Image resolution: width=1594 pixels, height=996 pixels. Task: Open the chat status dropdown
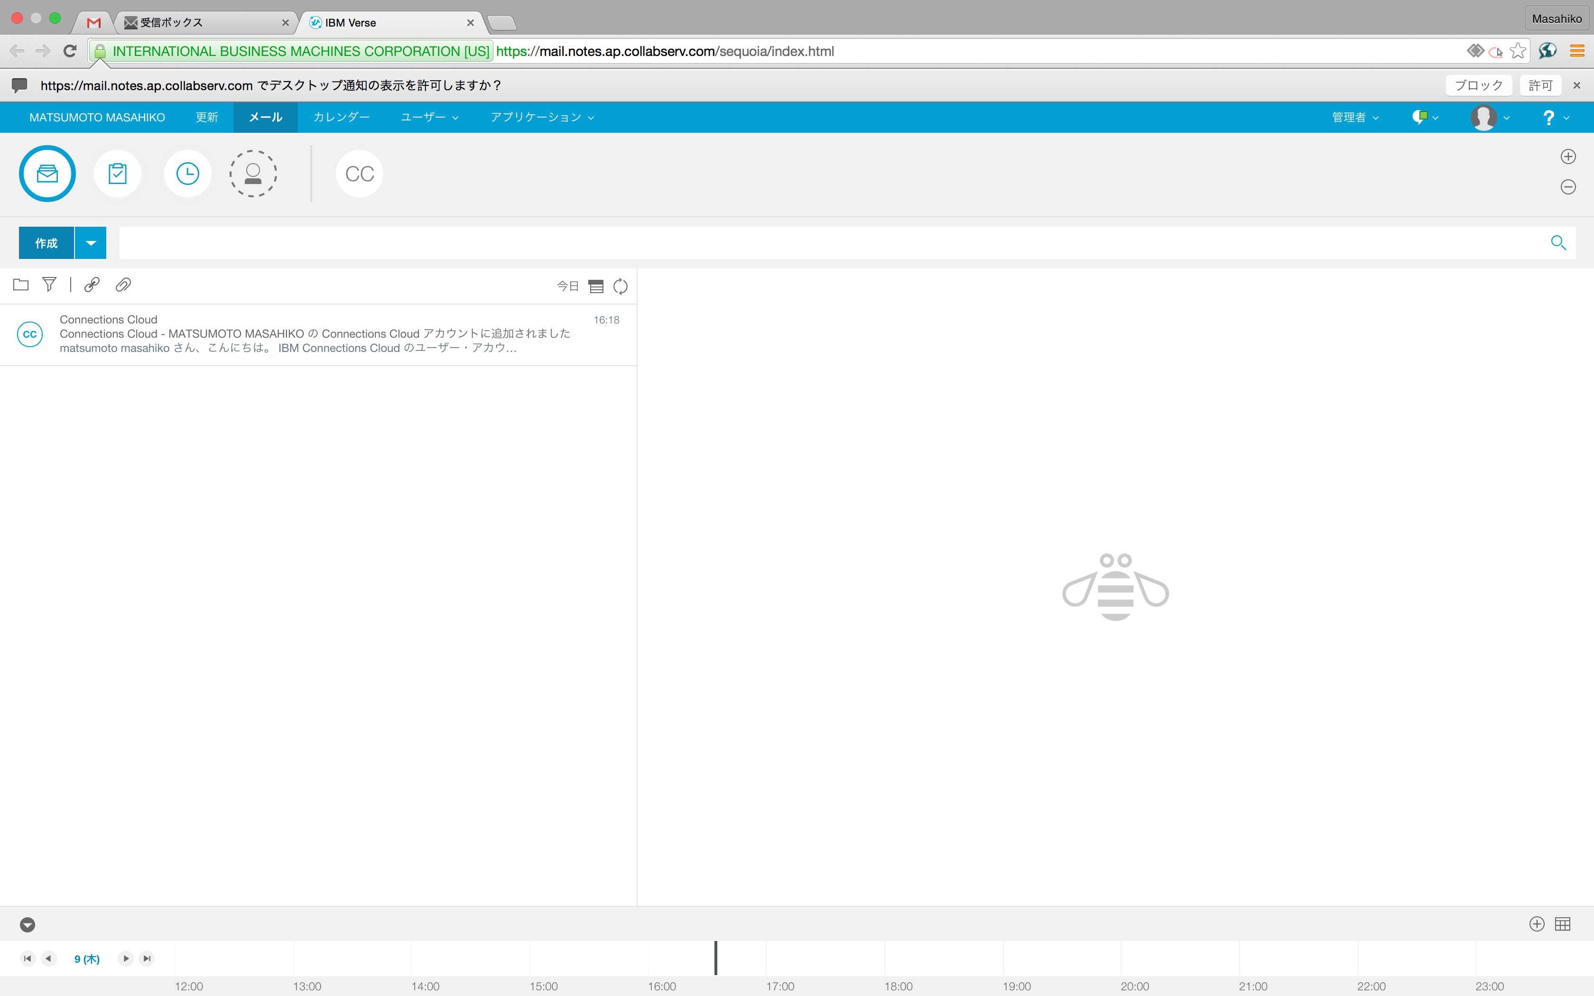point(1425,117)
